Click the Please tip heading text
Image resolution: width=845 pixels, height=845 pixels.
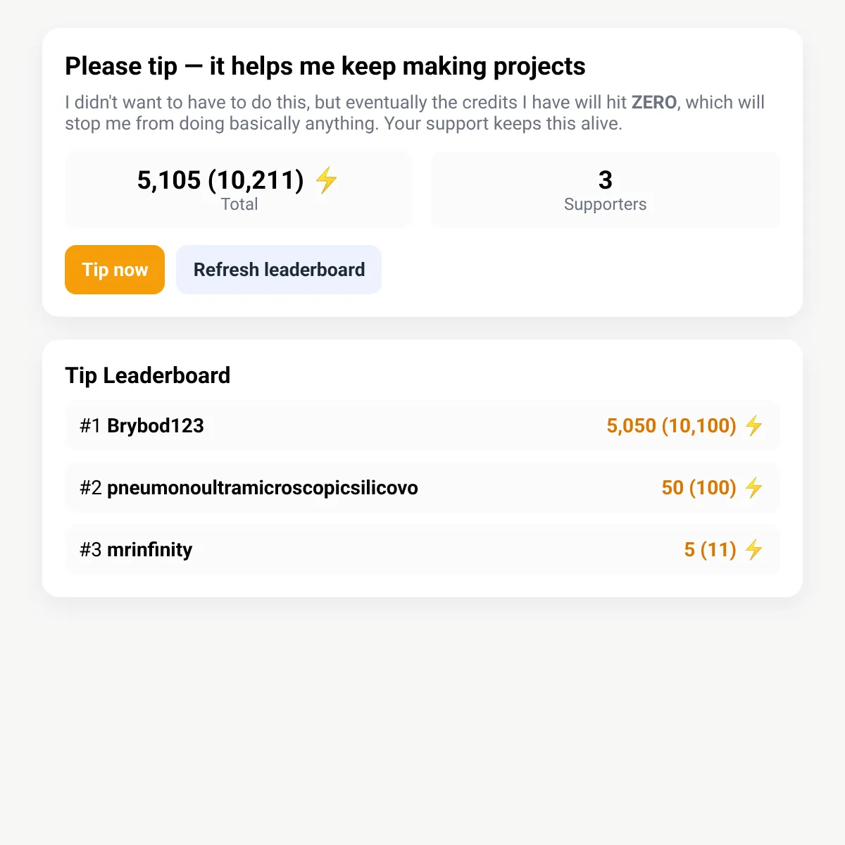point(325,66)
